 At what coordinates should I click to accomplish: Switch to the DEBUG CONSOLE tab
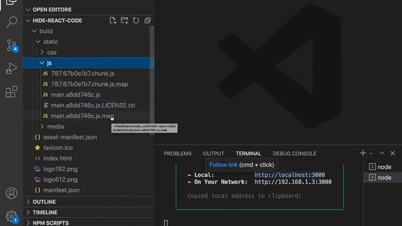coord(295,153)
